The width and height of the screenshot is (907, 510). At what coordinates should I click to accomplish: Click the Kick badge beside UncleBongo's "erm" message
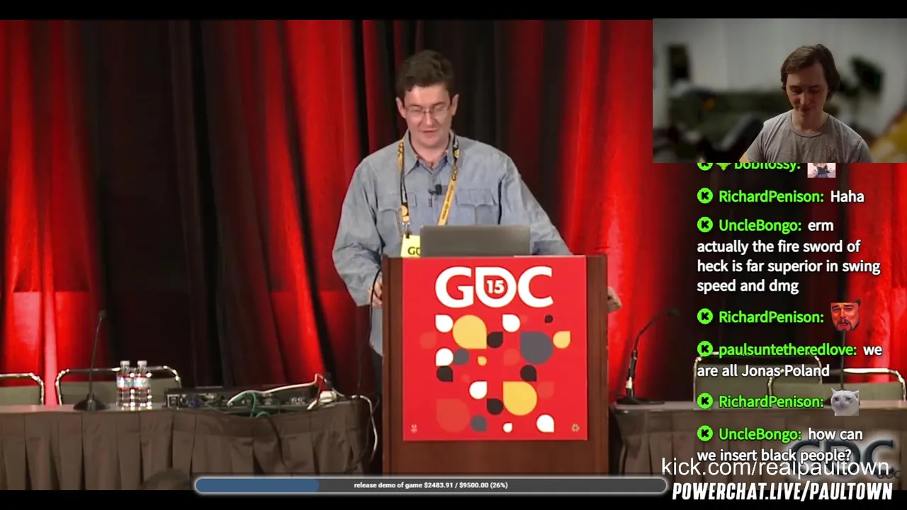pyautogui.click(x=704, y=225)
